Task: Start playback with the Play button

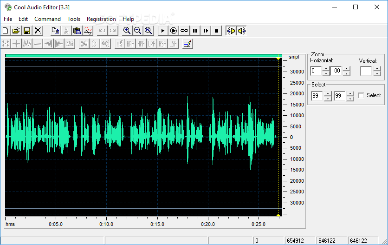Action: tap(162, 31)
